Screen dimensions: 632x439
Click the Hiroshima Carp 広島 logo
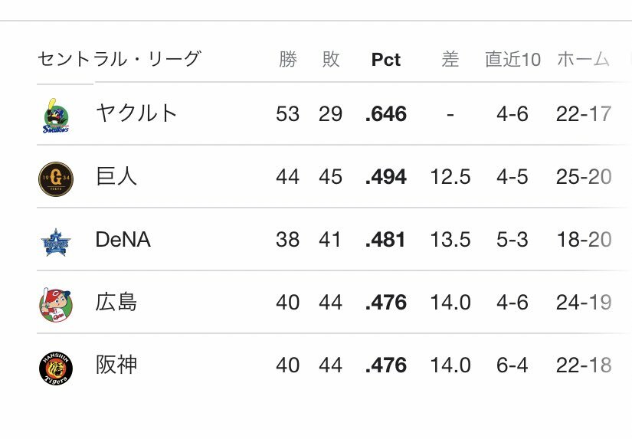point(56,305)
